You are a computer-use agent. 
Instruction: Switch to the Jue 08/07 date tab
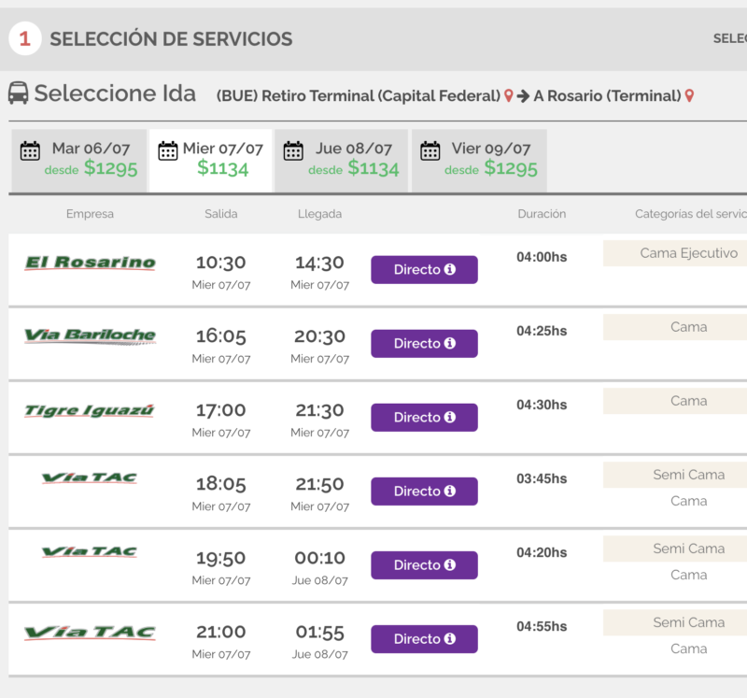coord(341,161)
